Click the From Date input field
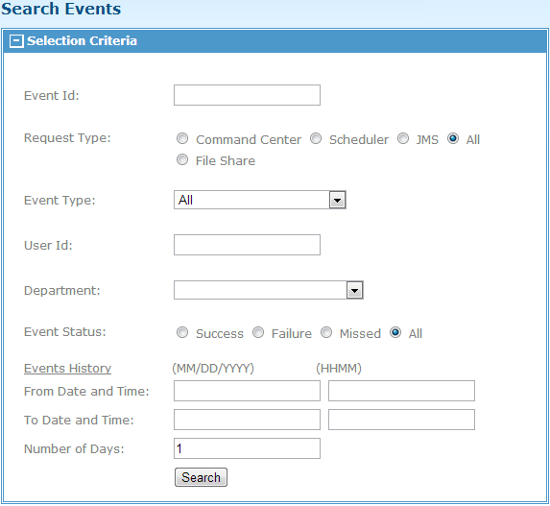Screen dimensions: 550x506 coord(247,391)
